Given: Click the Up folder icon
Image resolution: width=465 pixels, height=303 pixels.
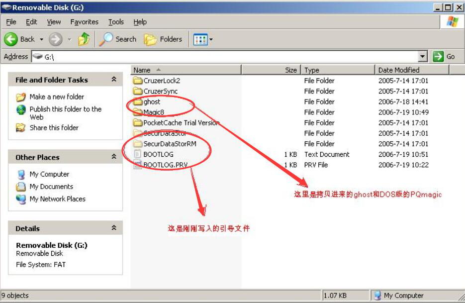Looking at the screenshot, I should [x=83, y=39].
